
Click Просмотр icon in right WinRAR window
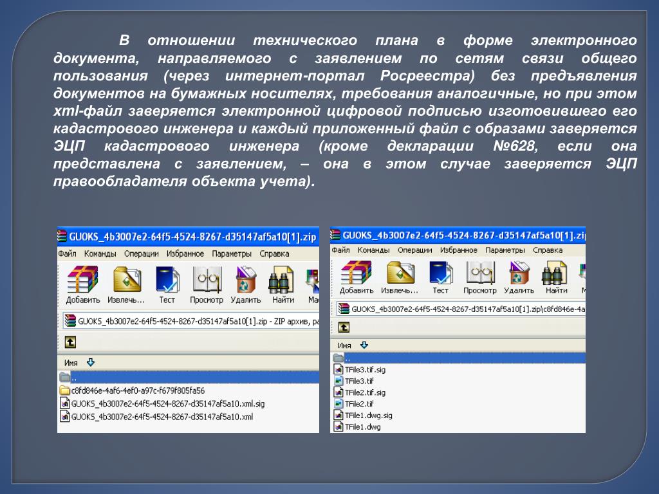coord(480,272)
